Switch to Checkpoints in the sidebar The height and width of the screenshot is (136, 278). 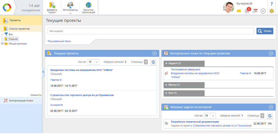21,101
